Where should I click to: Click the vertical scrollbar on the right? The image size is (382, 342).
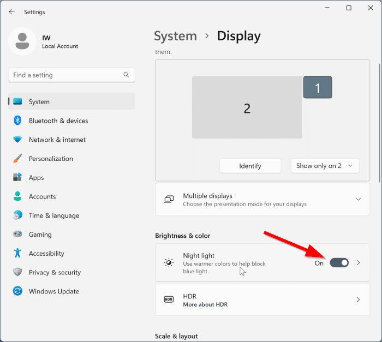coord(379,123)
